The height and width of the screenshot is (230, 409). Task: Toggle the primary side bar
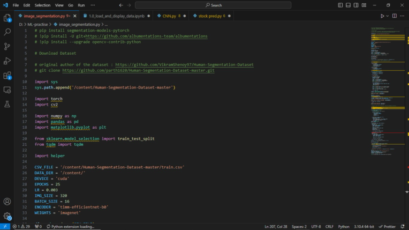click(340, 5)
